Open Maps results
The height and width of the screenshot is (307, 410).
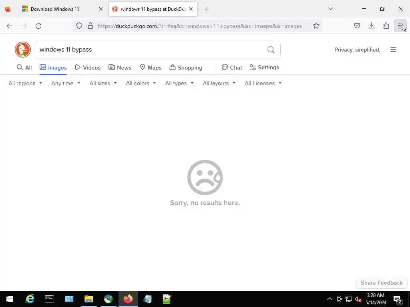click(151, 68)
